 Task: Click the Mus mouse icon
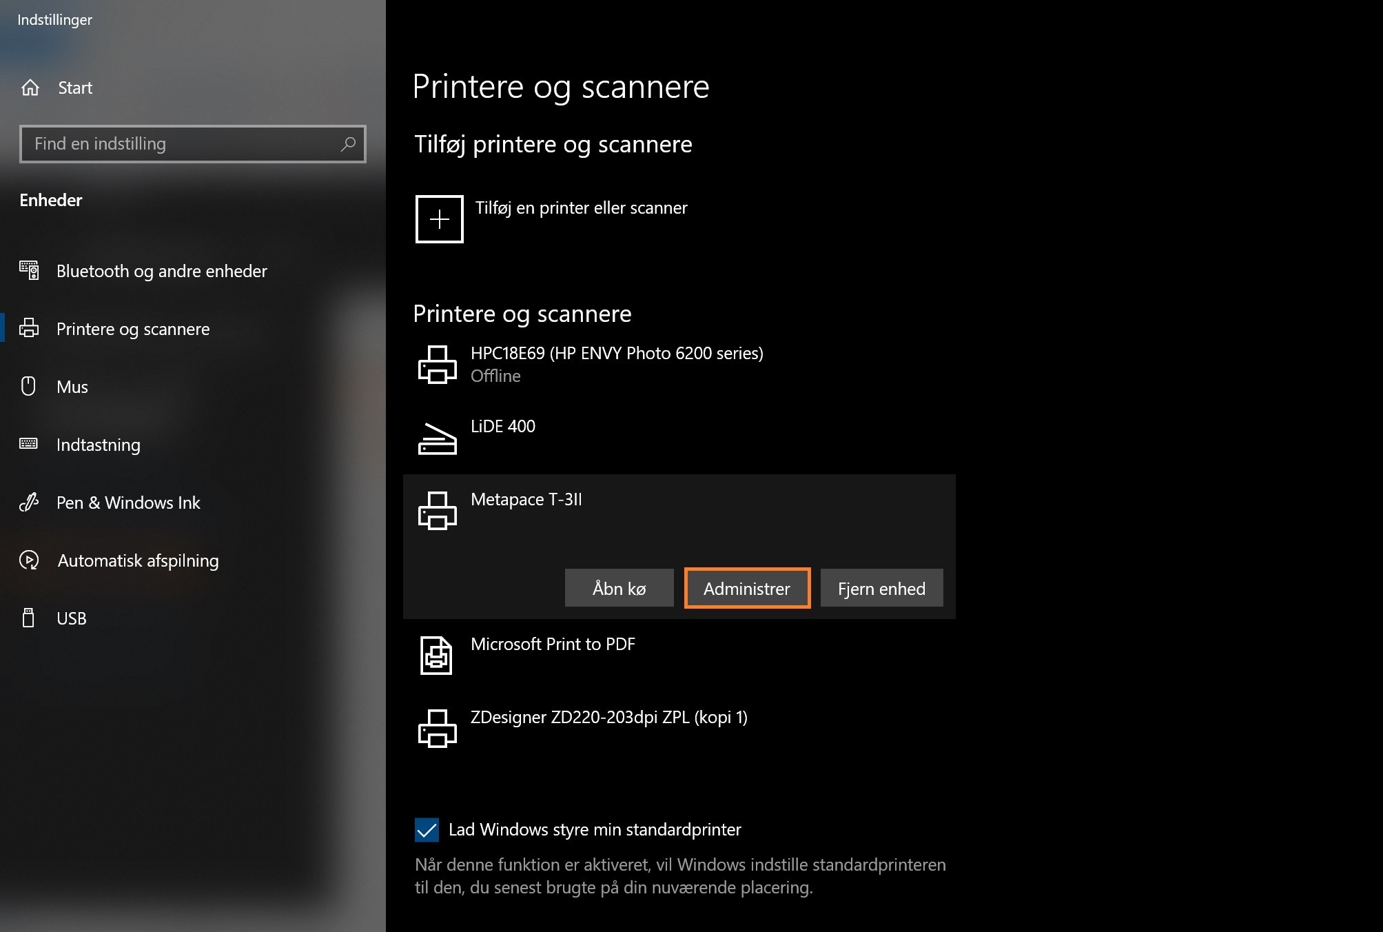[x=28, y=386]
